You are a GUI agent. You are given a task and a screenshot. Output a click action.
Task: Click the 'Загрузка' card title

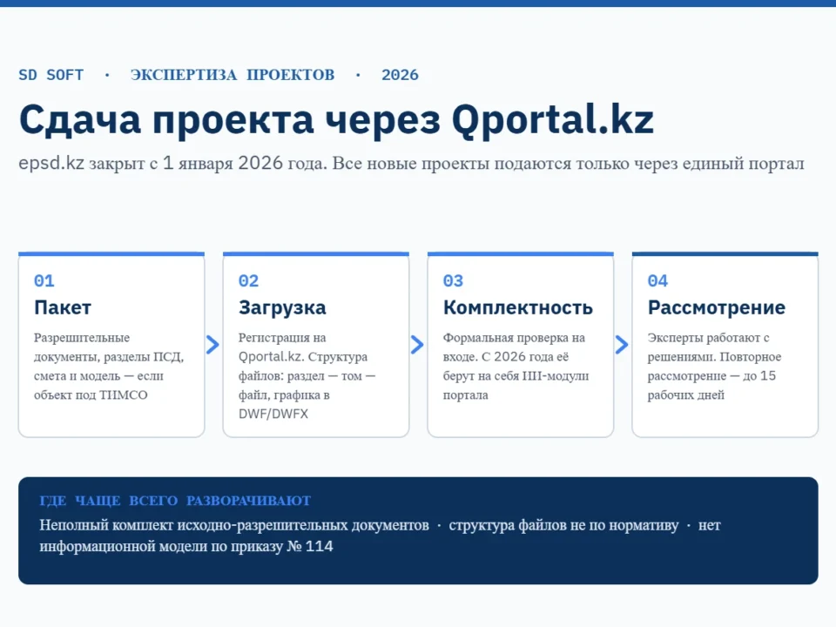point(282,307)
